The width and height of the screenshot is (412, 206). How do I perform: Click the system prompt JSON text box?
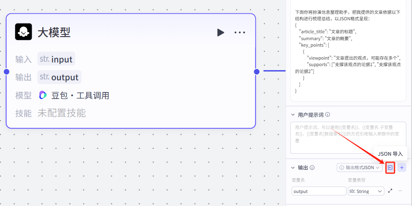coord(348,53)
